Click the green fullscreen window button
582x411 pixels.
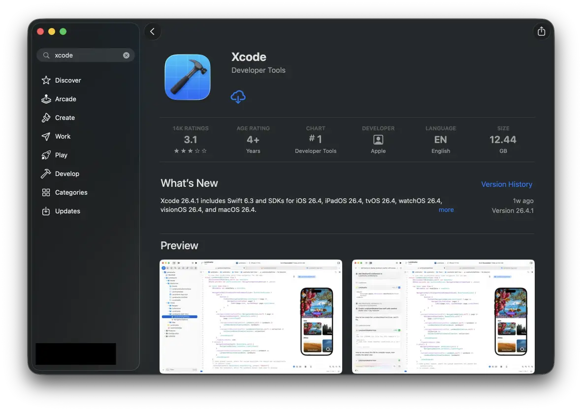click(x=63, y=31)
